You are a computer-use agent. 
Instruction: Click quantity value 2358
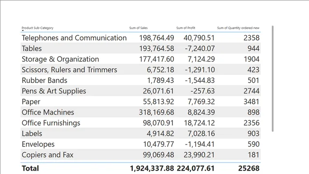(252, 38)
